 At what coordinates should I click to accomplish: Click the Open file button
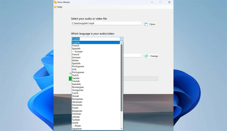pos(150,24)
